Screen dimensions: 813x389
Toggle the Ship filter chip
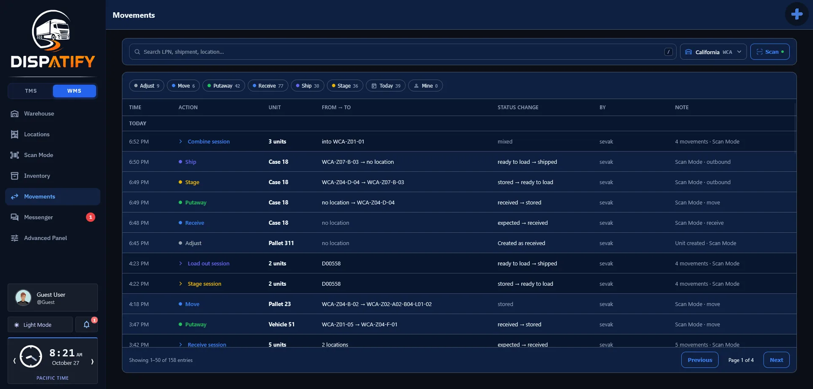(307, 86)
